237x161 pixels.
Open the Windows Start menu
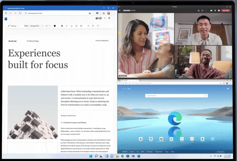click(91, 156)
